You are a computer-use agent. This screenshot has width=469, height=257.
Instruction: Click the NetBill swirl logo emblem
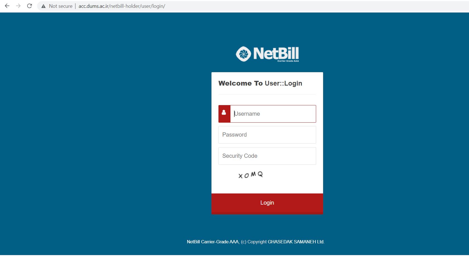click(x=243, y=54)
